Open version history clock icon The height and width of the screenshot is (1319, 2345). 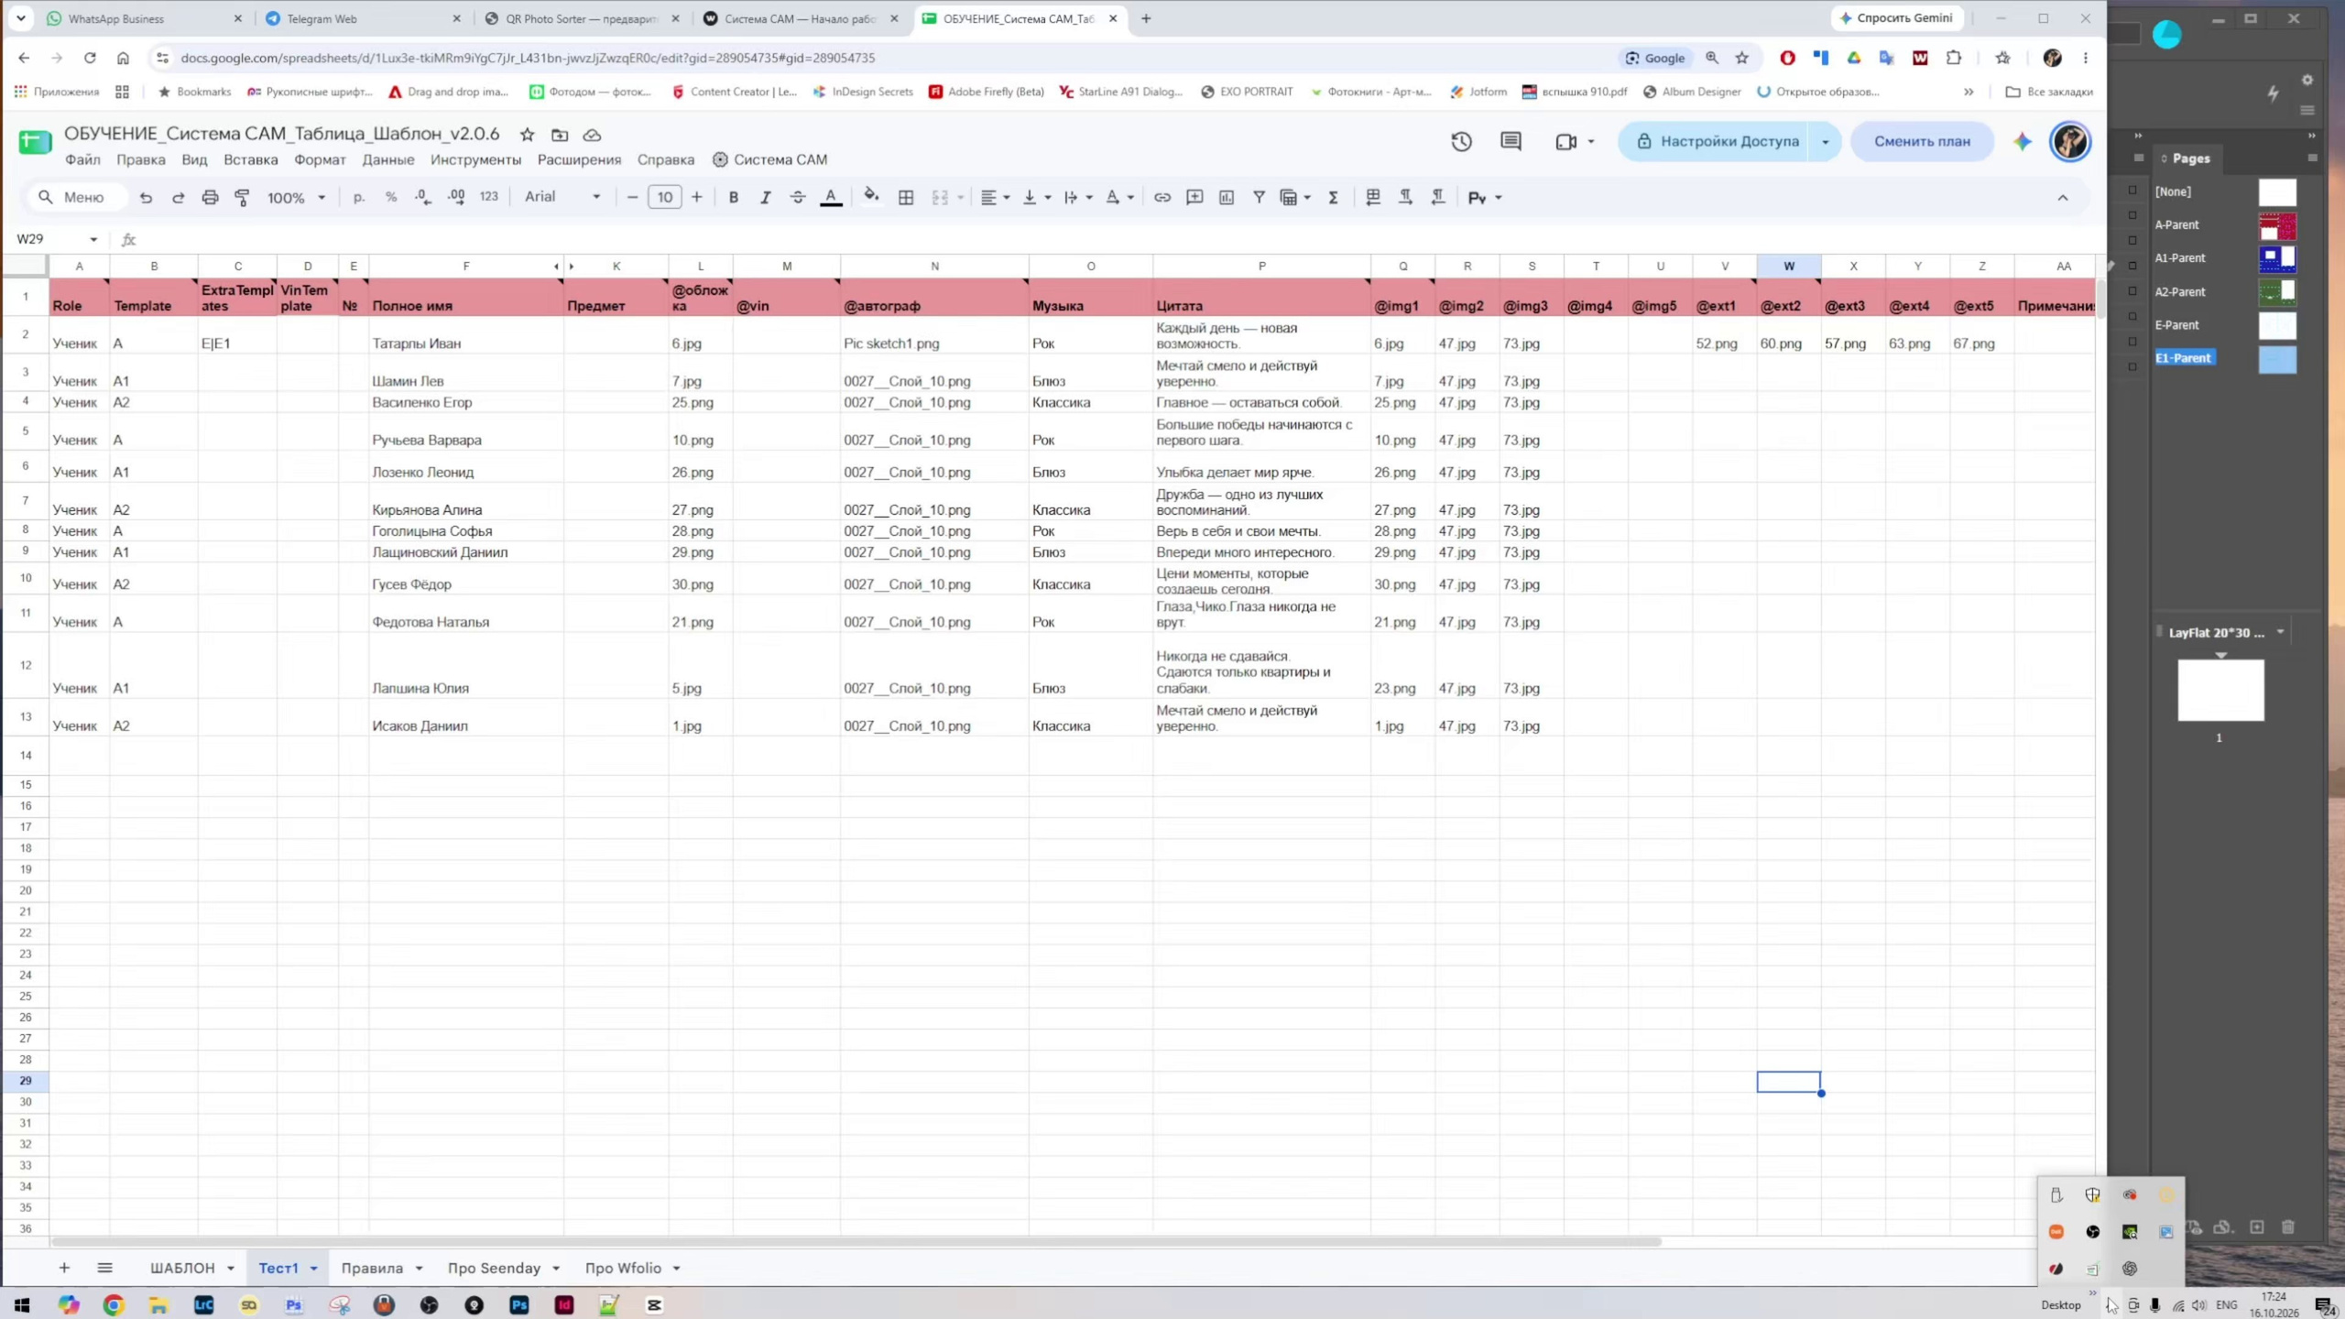click(x=1461, y=141)
